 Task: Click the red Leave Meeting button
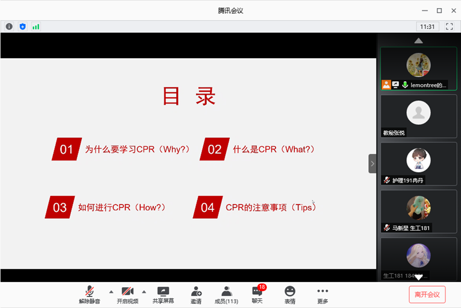pyautogui.click(x=427, y=294)
